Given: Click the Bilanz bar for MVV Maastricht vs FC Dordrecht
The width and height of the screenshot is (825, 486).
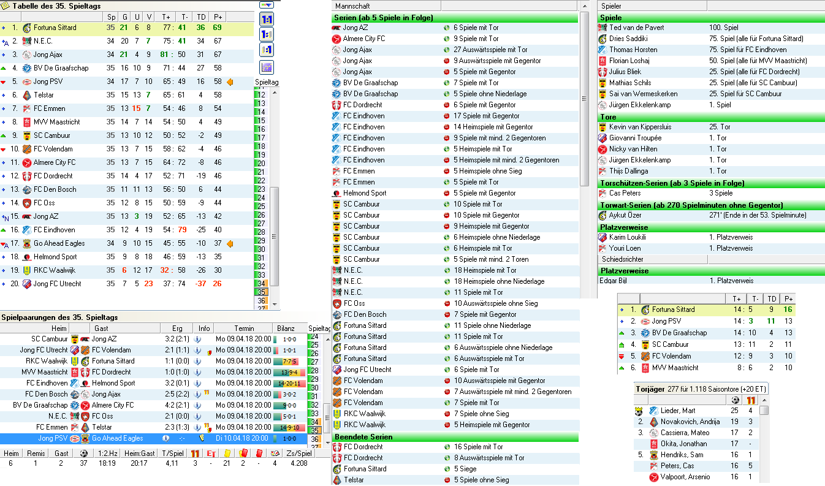Looking at the screenshot, I should point(289,372).
